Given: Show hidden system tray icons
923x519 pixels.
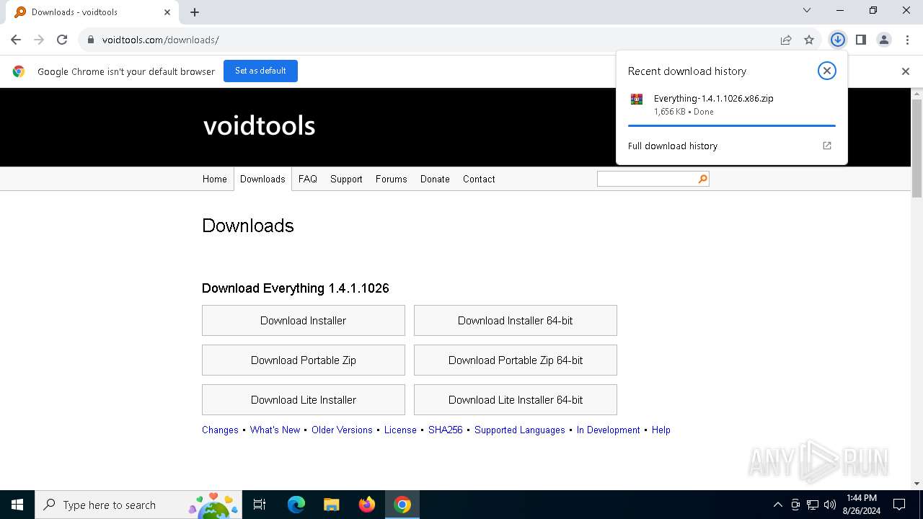Looking at the screenshot, I should [777, 505].
